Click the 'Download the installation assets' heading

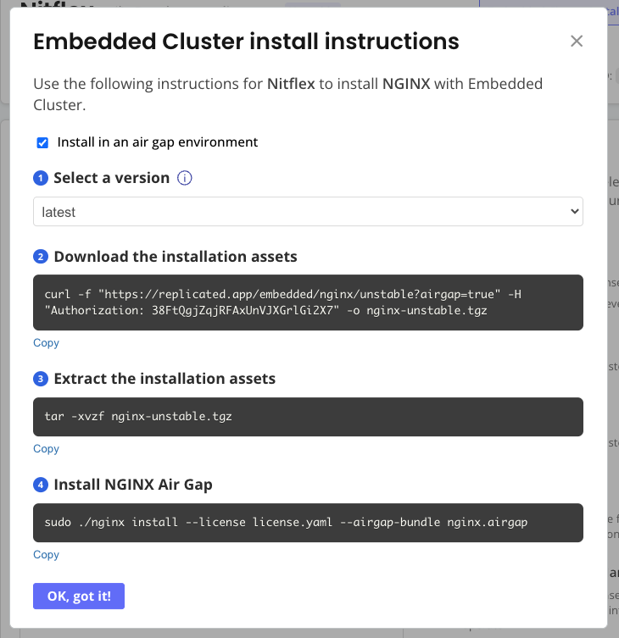tap(176, 257)
